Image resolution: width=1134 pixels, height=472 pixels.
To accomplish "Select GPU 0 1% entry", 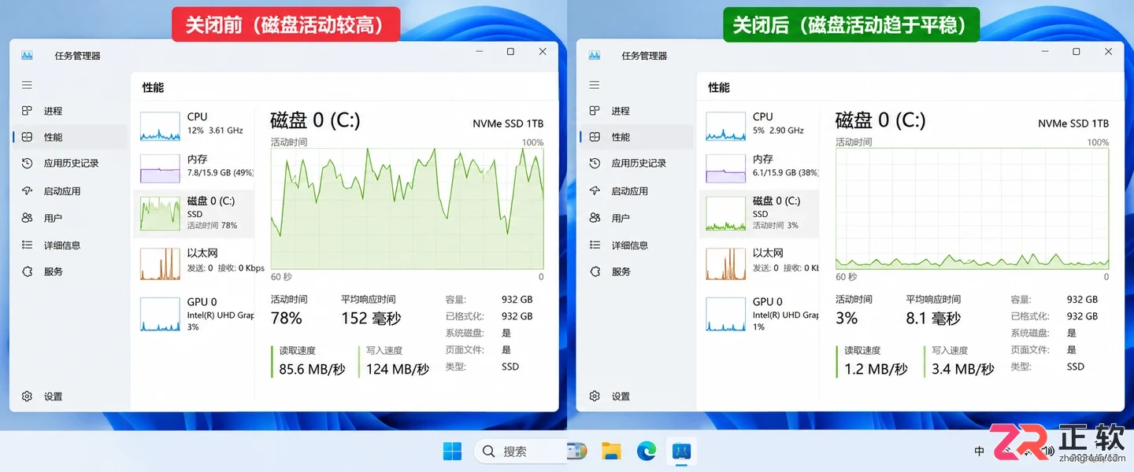I will click(760, 313).
